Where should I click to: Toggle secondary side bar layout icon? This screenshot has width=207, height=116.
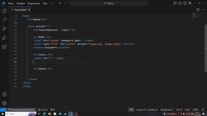pos(185,3)
